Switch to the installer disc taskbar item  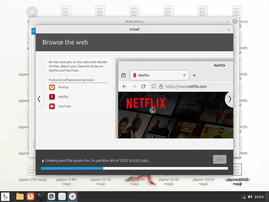point(73,196)
